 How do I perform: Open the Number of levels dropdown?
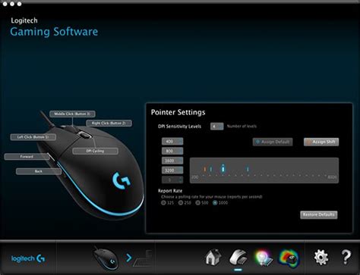(217, 127)
